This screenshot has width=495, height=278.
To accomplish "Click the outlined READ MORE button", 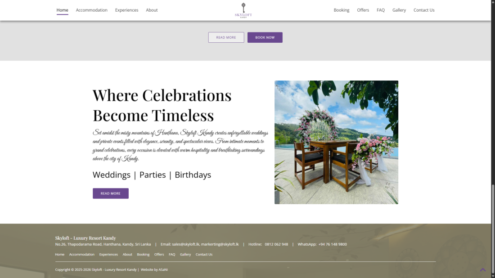I will pos(226,37).
